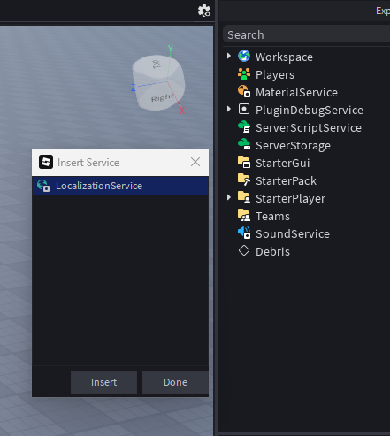
Task: Select StarterGui in the Explorer
Action: pyautogui.click(x=282, y=163)
